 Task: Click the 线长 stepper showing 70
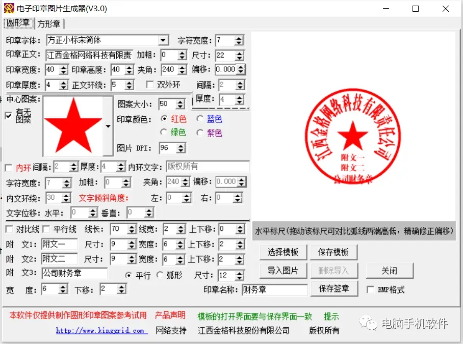click(x=123, y=229)
